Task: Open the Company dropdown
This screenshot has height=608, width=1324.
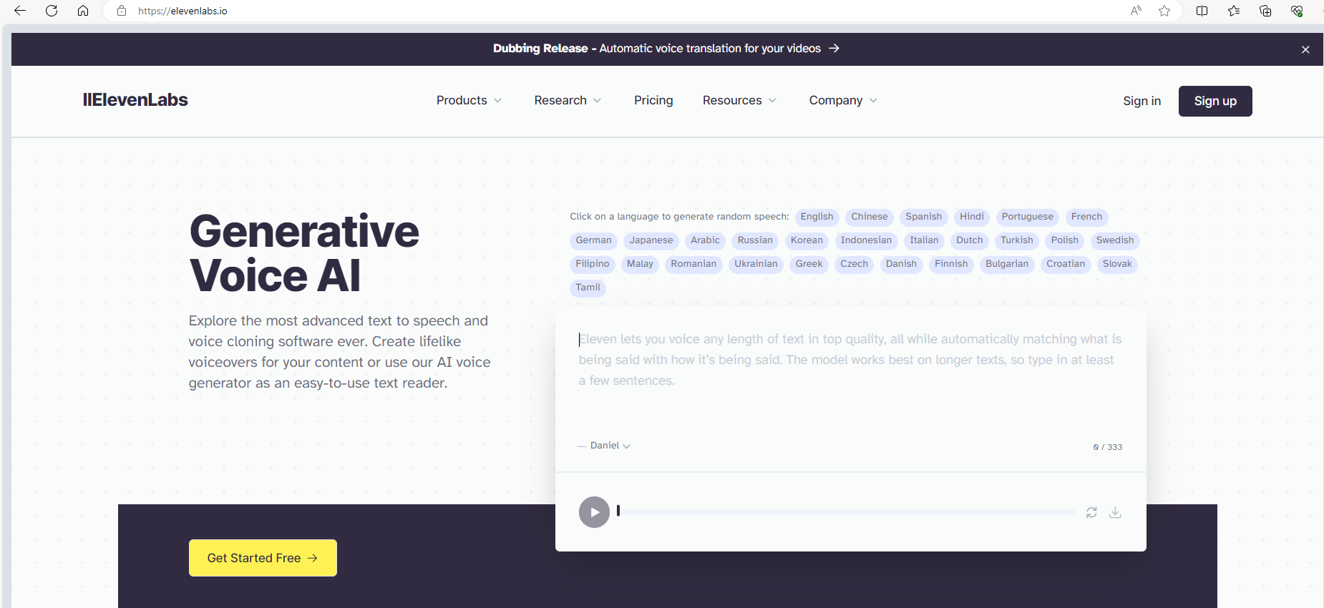Action: point(843,100)
